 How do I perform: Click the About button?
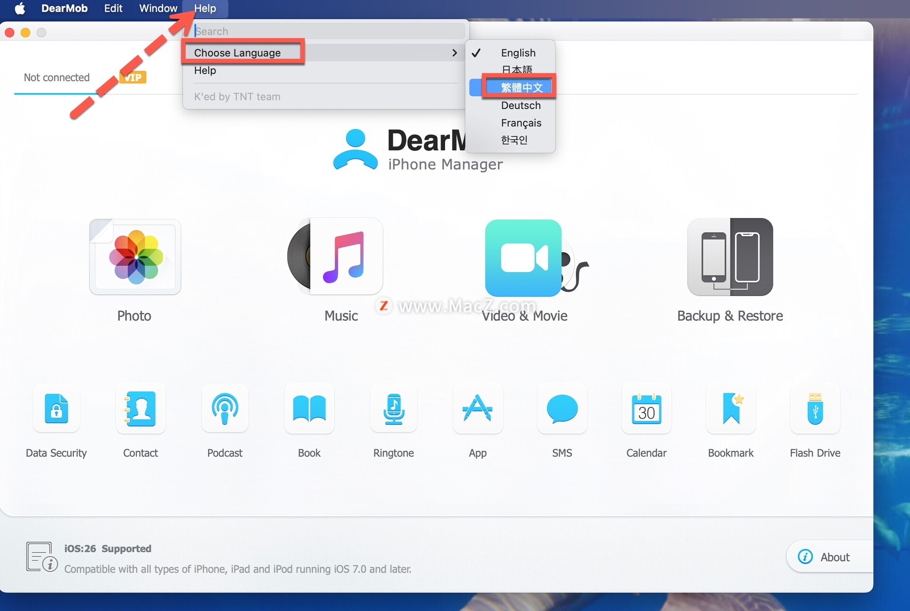tap(828, 556)
